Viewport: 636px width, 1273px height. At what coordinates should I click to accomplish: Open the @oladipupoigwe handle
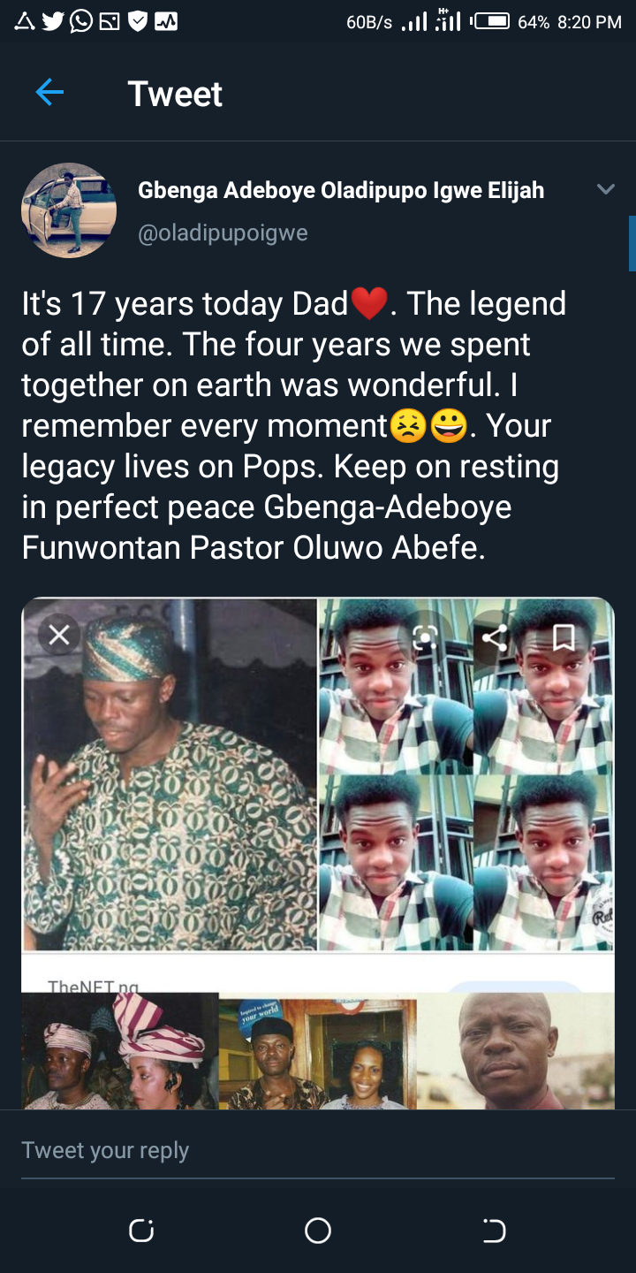click(223, 233)
